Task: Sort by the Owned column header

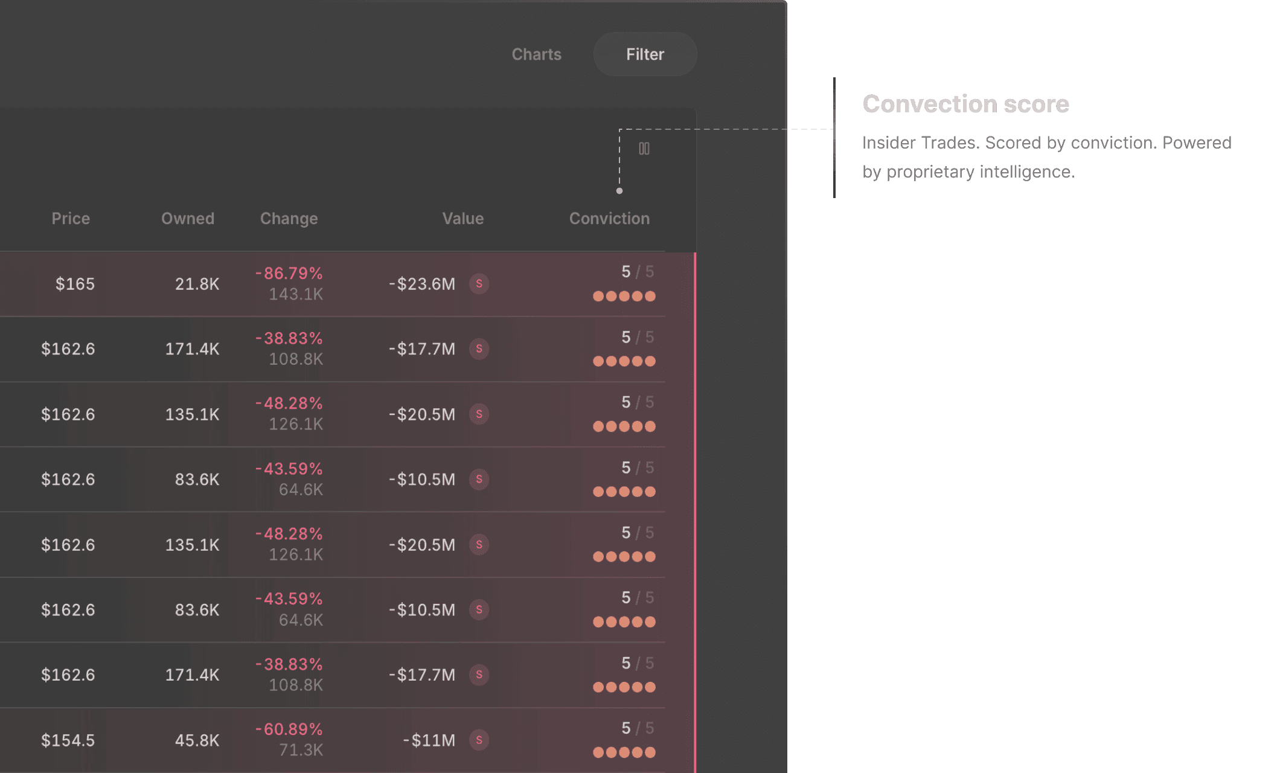Action: tap(188, 219)
